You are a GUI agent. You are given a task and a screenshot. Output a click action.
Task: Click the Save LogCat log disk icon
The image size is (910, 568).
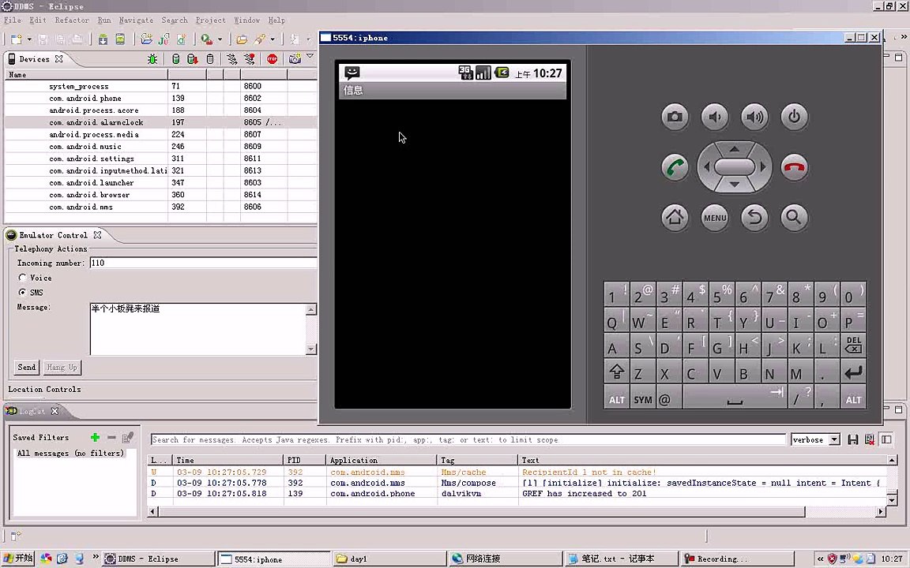pyautogui.click(x=852, y=440)
